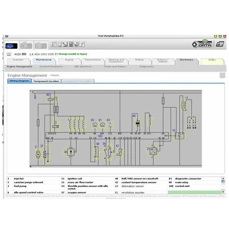
Task: Open the Electronics main tab
Action: [x=186, y=60]
